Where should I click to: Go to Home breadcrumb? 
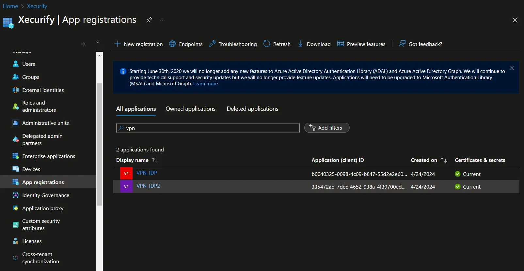pos(10,6)
